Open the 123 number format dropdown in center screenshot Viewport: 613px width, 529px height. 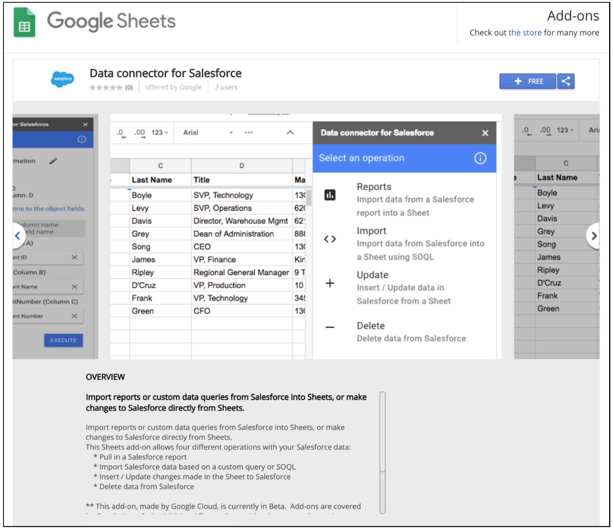click(x=159, y=133)
